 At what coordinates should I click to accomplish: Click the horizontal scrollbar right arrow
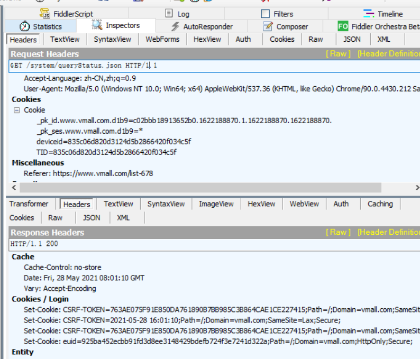[417, 187]
